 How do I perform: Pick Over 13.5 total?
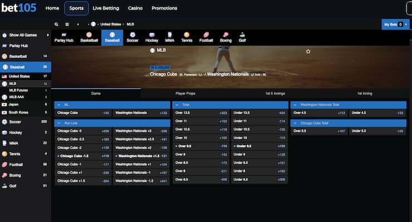(202, 113)
